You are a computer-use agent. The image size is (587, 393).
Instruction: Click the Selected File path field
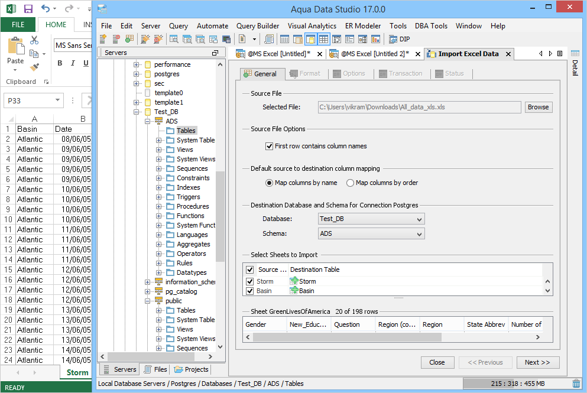click(x=419, y=107)
